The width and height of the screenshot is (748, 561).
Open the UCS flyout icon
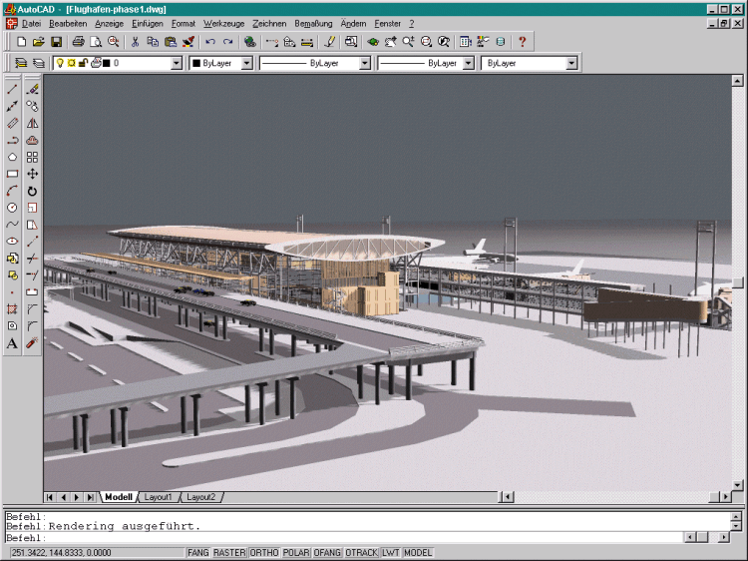pos(289,42)
